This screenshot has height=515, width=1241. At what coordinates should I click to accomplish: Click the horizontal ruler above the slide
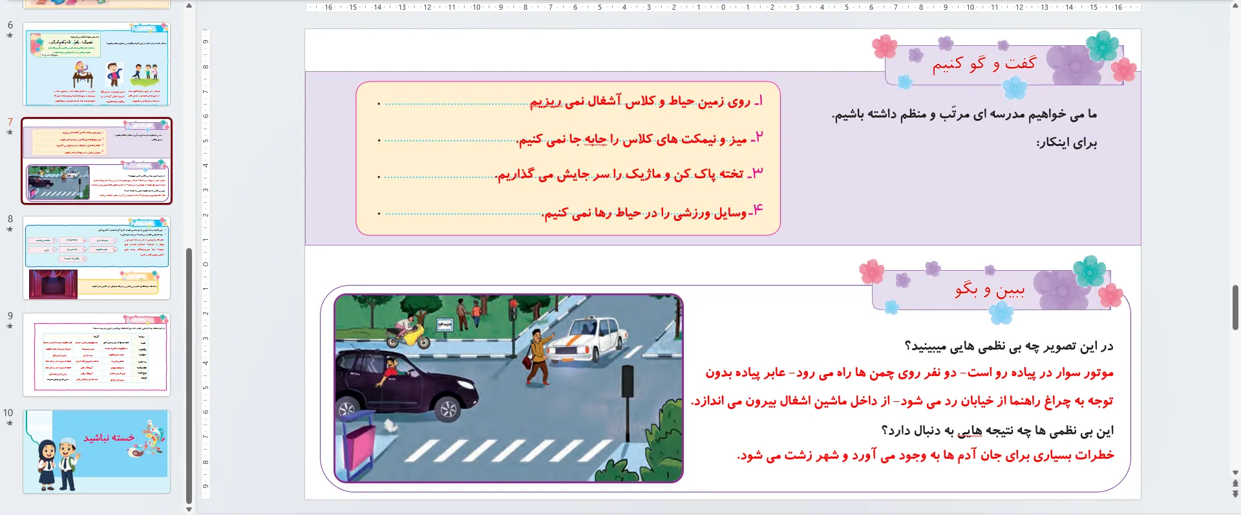[723, 7]
